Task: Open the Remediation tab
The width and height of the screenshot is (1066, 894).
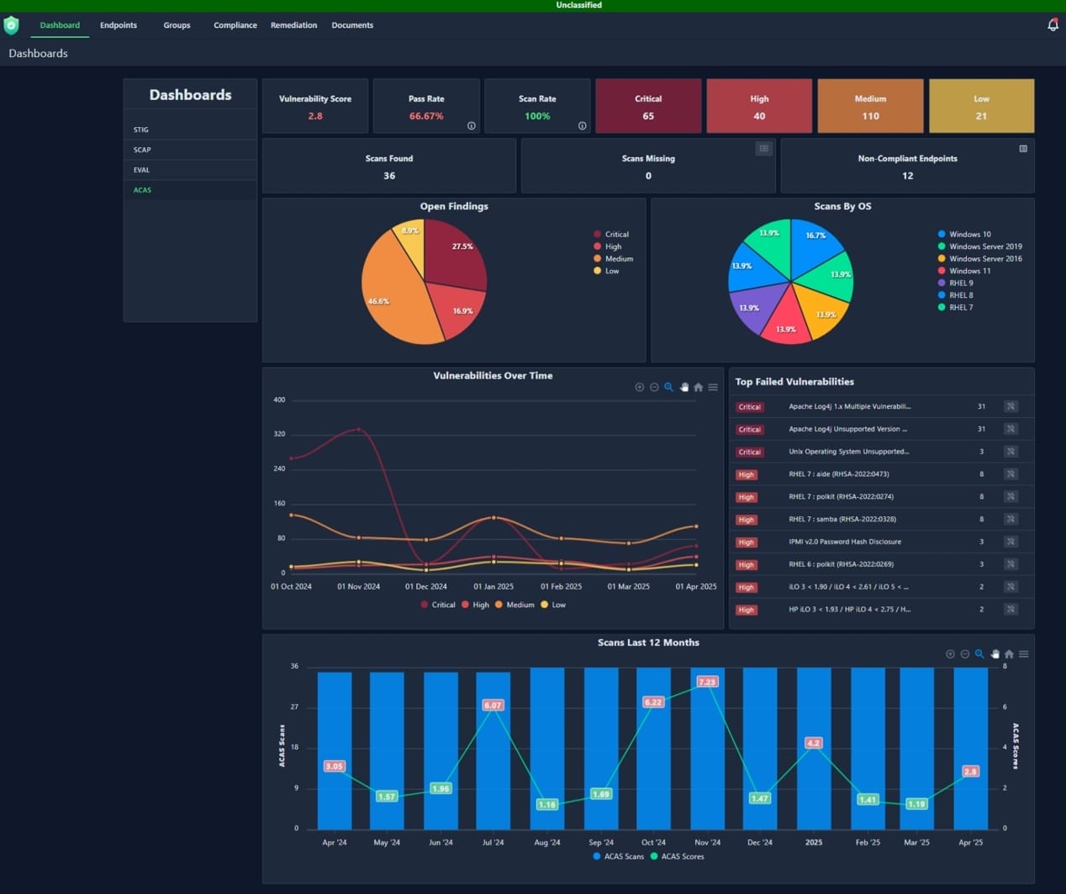Action: [x=293, y=25]
